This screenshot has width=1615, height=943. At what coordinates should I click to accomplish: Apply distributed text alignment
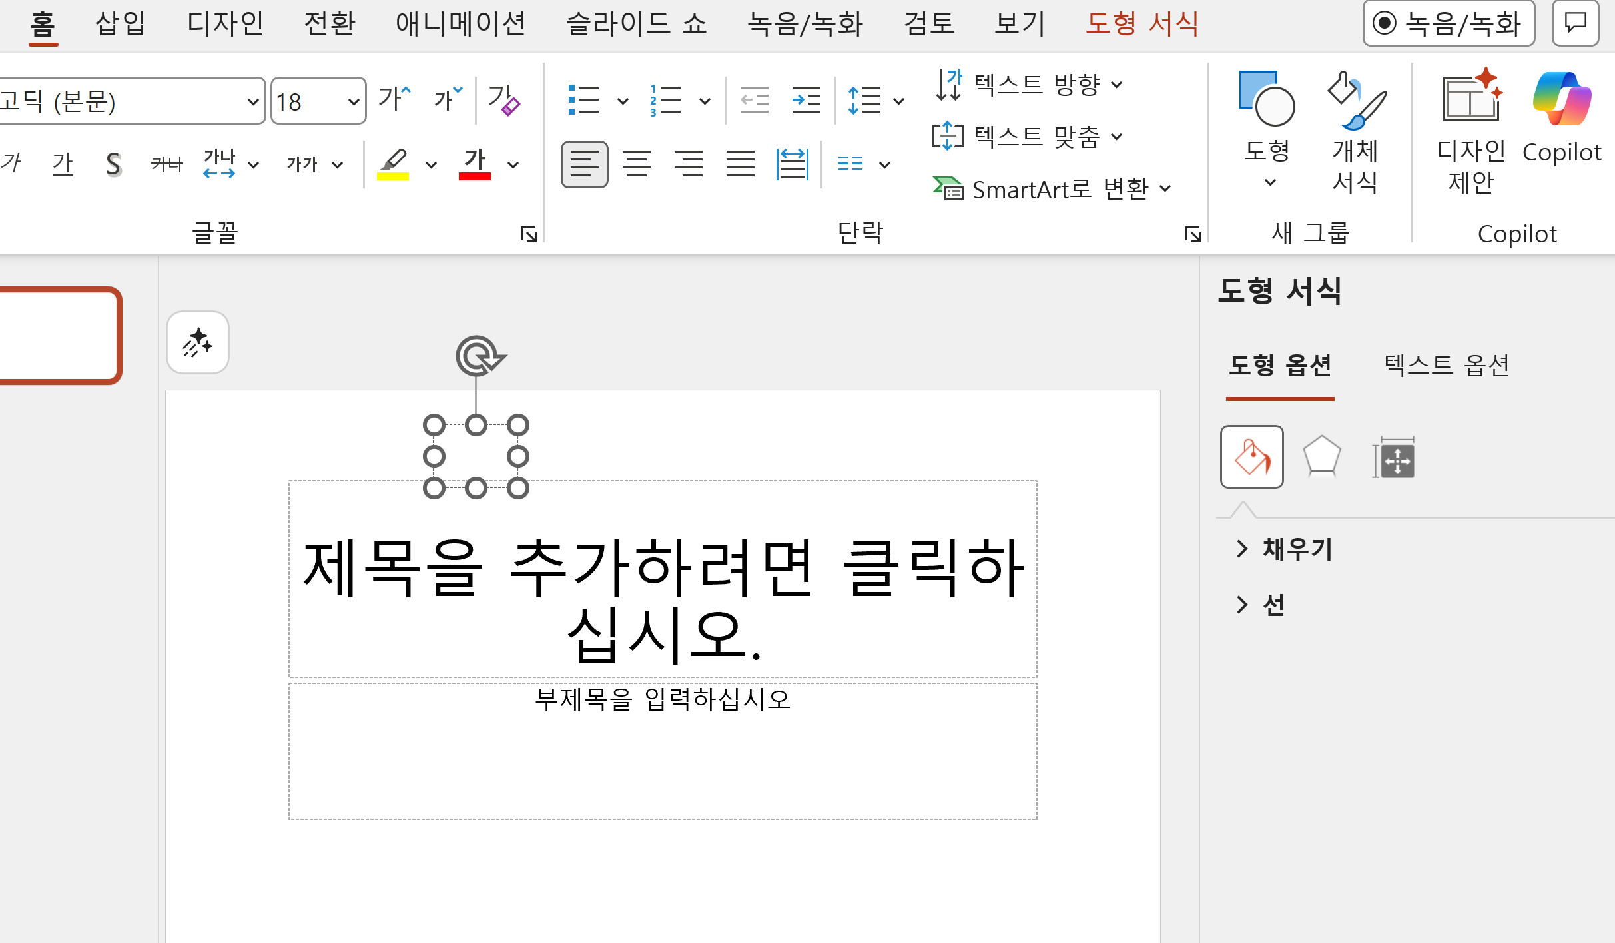click(792, 164)
